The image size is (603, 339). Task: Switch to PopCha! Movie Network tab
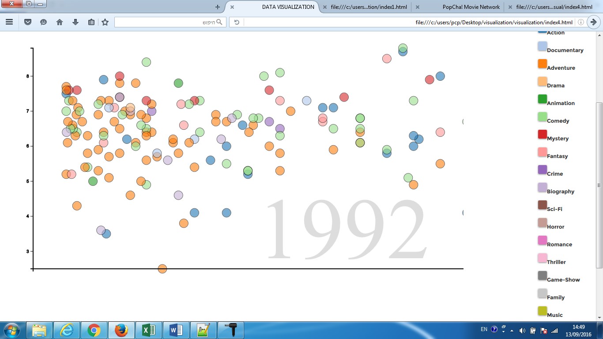471,7
